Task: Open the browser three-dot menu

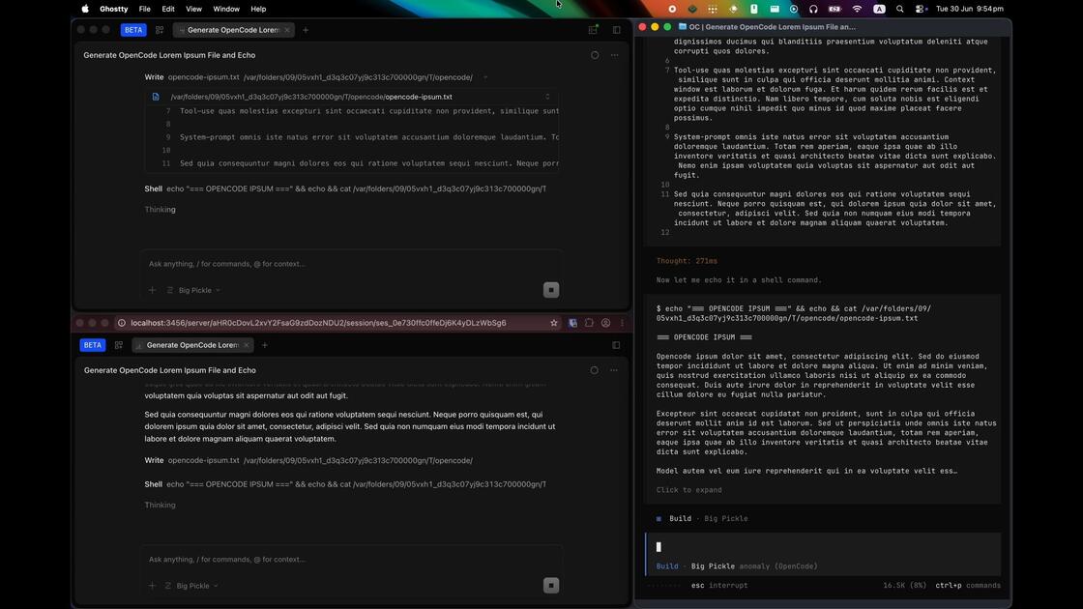Action: click(622, 323)
